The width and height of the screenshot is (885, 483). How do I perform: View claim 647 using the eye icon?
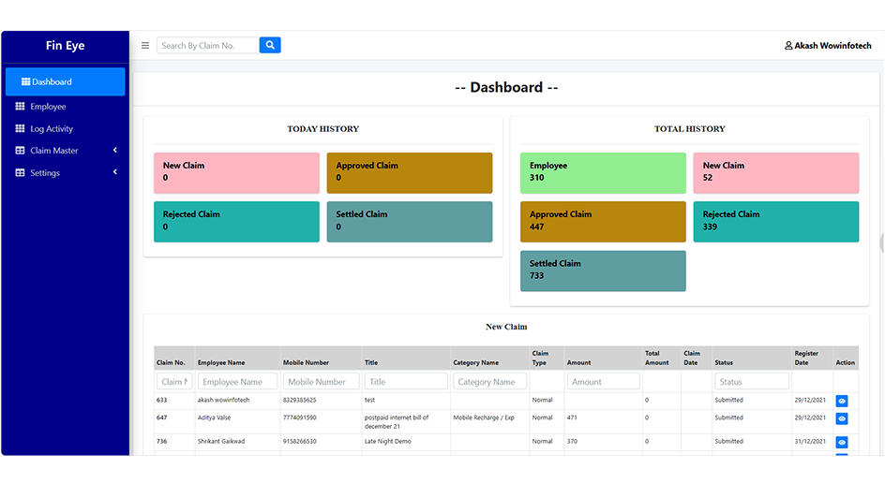click(x=842, y=418)
